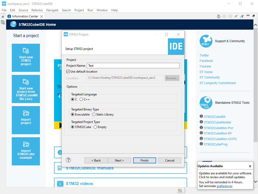Close the Information Center tab

[x=42, y=16]
